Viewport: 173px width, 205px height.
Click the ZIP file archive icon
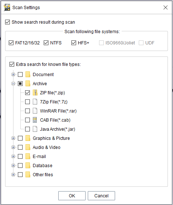coord(35,92)
